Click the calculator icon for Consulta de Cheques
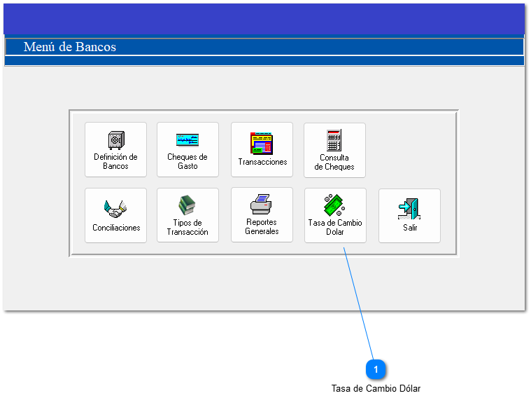Image resolution: width=531 pixels, height=405 pixels. point(334,139)
